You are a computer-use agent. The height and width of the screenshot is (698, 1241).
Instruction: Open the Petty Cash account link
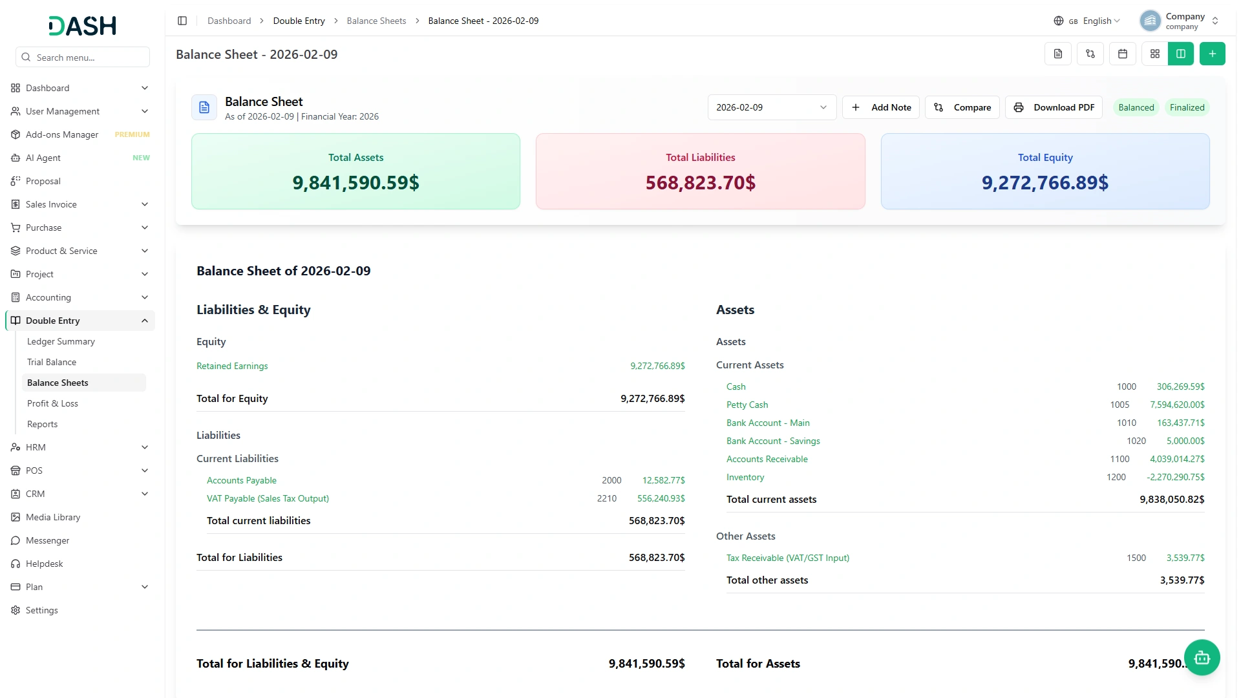click(x=747, y=405)
